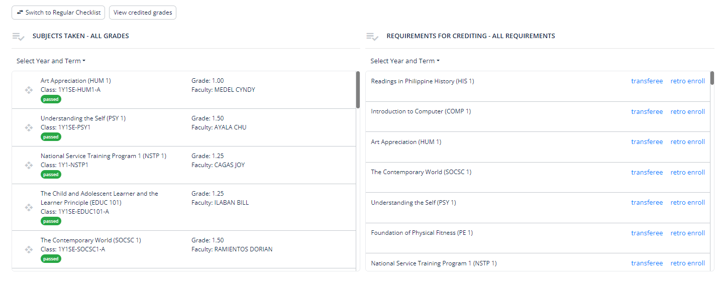
Task: Click move icon for EDUC 101 subject
Action: [29, 207]
